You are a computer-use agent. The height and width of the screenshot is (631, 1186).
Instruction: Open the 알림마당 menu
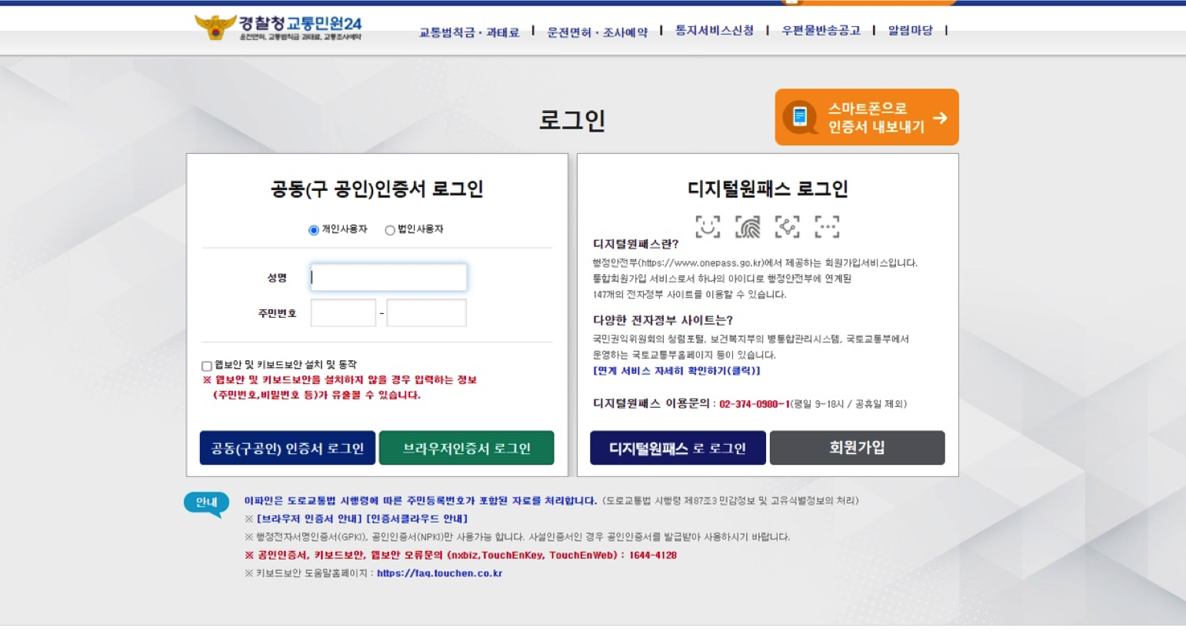[911, 30]
